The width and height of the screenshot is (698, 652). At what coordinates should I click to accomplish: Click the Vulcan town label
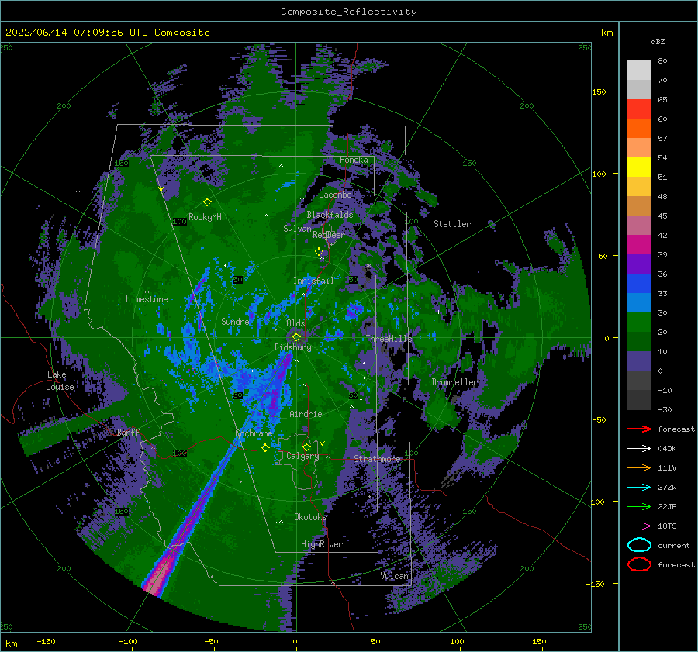[395, 576]
